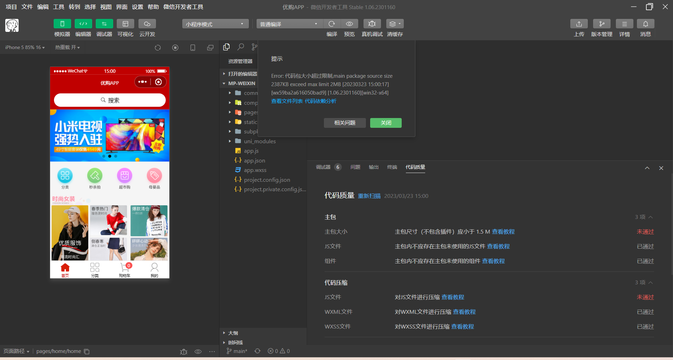673x360 pixels.
Task: Open the iPhone 5 device dropdown
Action: coord(25,47)
